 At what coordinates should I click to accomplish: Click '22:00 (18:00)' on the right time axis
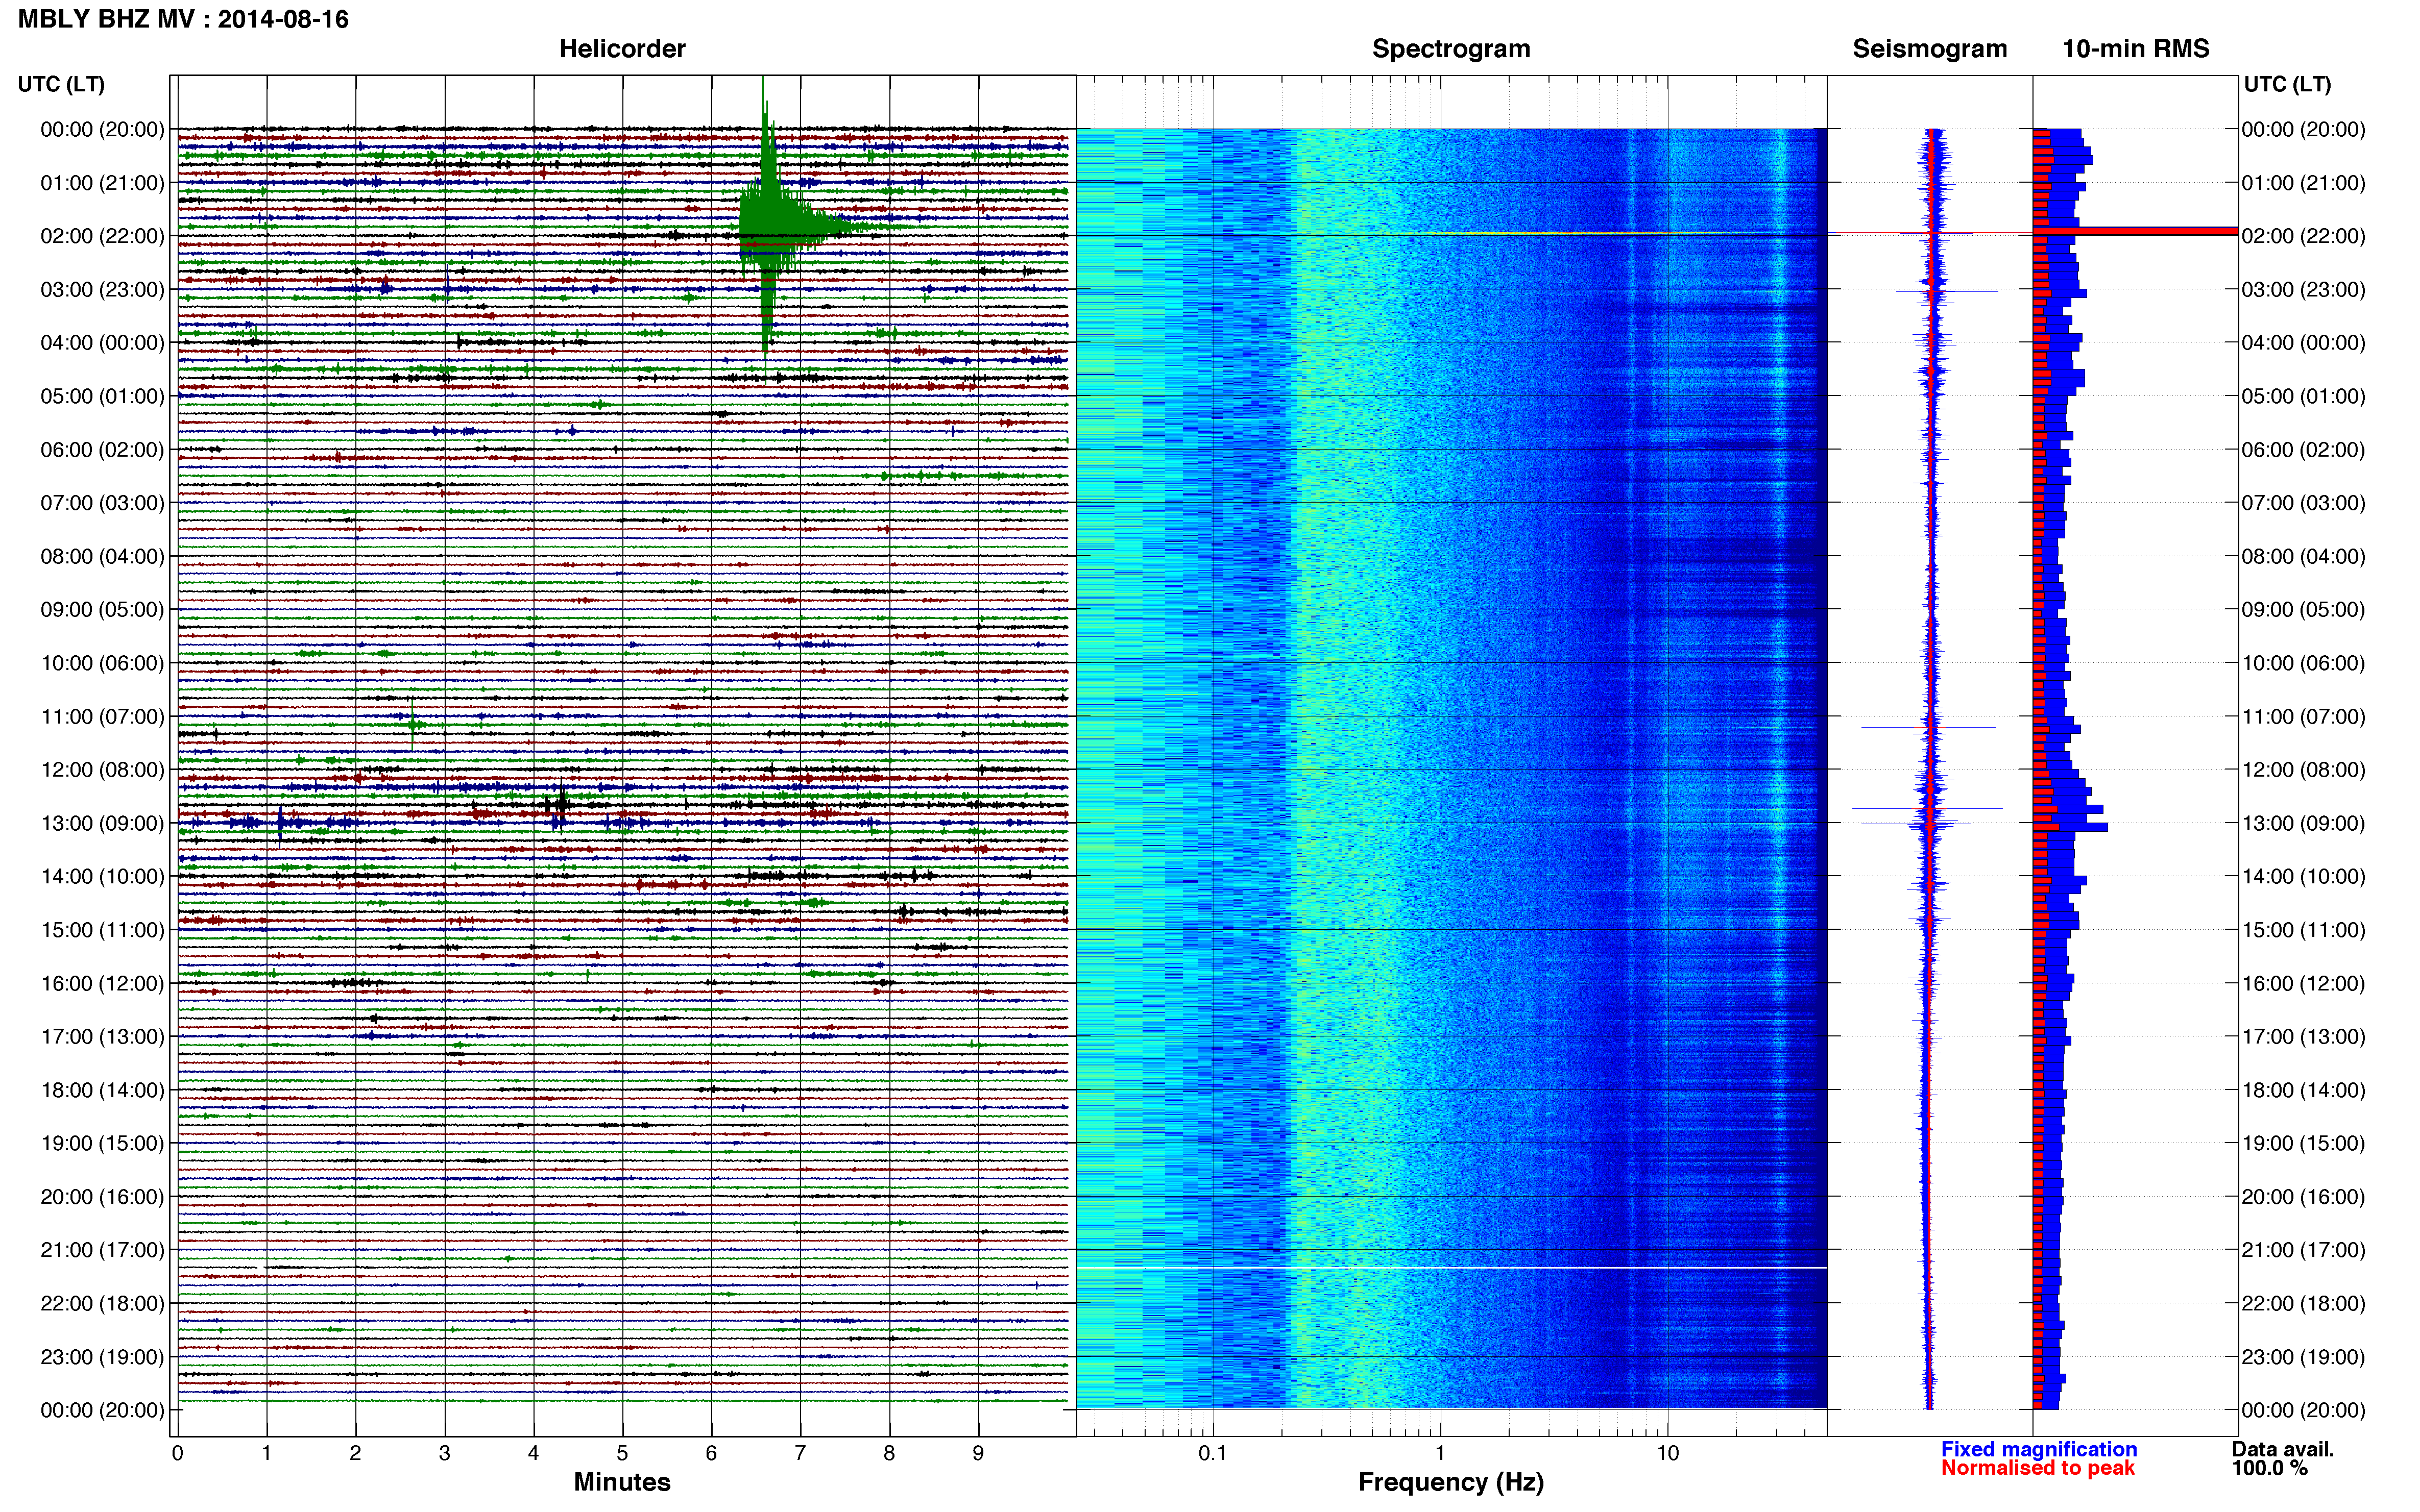click(x=2303, y=1303)
